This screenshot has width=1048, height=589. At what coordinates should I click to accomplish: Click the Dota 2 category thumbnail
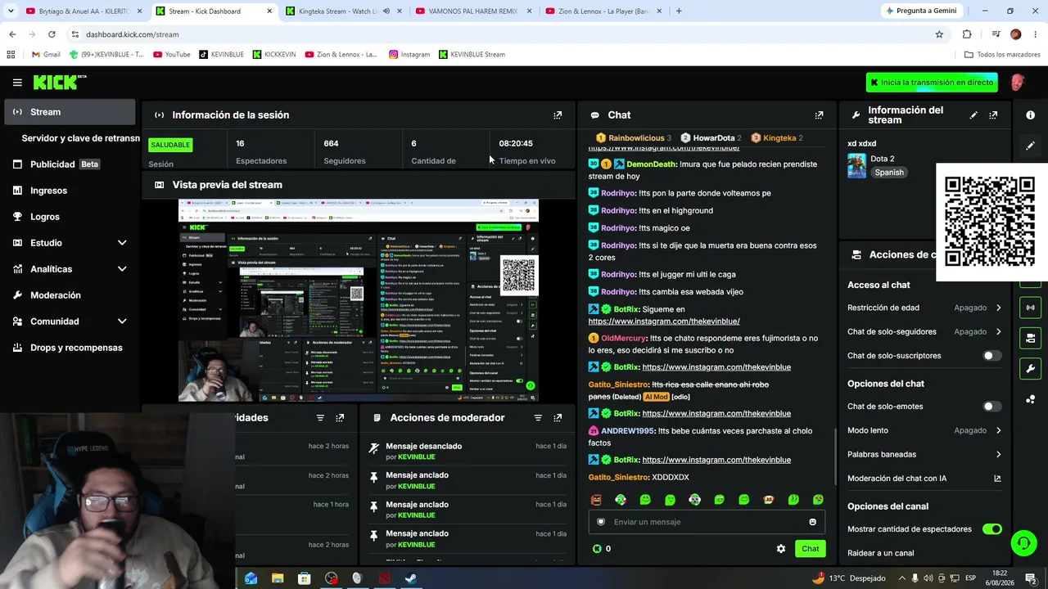click(x=856, y=165)
